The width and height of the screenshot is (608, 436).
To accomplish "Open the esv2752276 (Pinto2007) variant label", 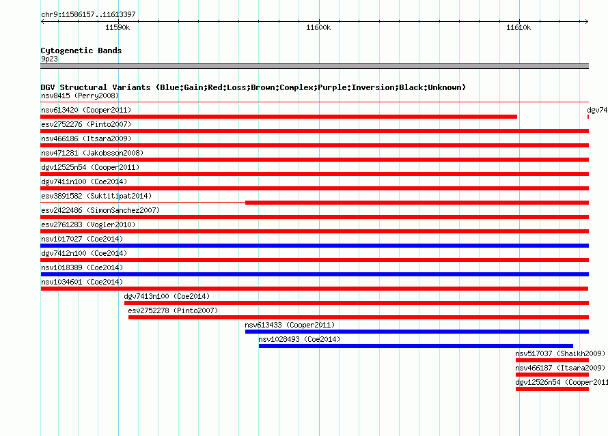I will (86, 124).
